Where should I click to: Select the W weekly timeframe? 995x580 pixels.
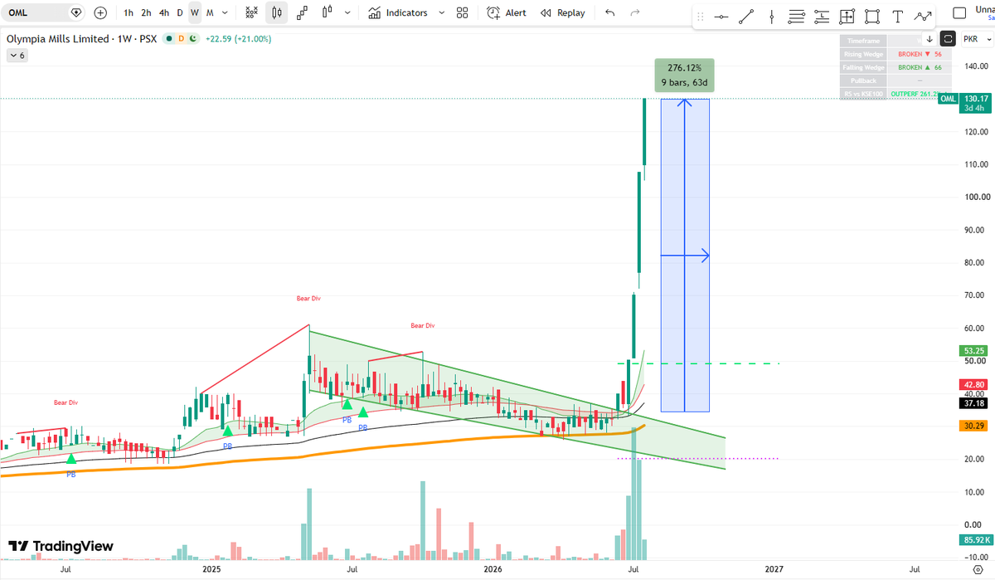[194, 12]
